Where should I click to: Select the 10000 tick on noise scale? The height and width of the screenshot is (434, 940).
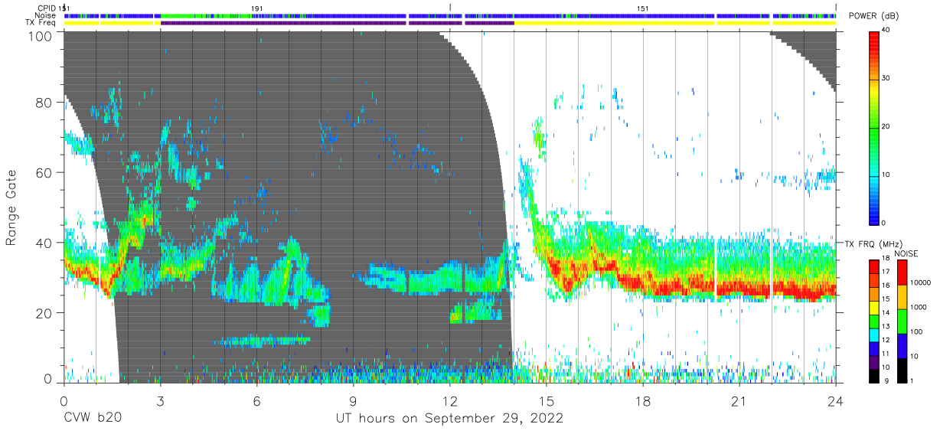tap(921, 282)
